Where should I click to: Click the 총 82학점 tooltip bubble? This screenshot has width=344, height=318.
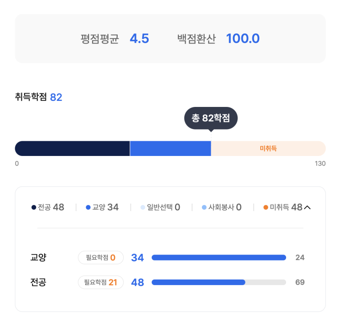211,118
